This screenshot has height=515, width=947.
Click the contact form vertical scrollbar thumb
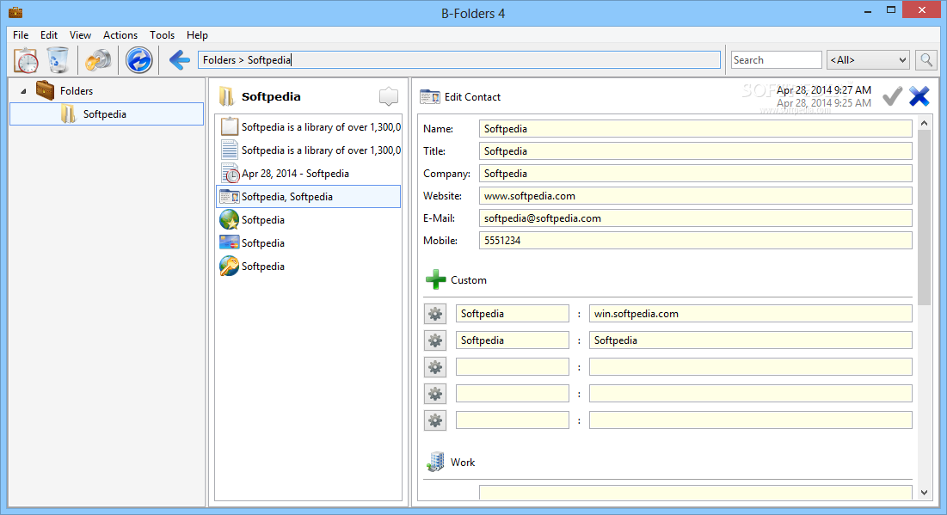tap(924, 218)
